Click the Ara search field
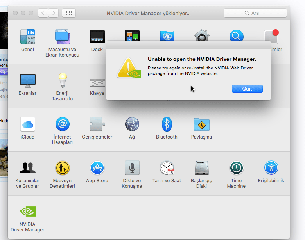The height and width of the screenshot is (240, 305). [255, 13]
